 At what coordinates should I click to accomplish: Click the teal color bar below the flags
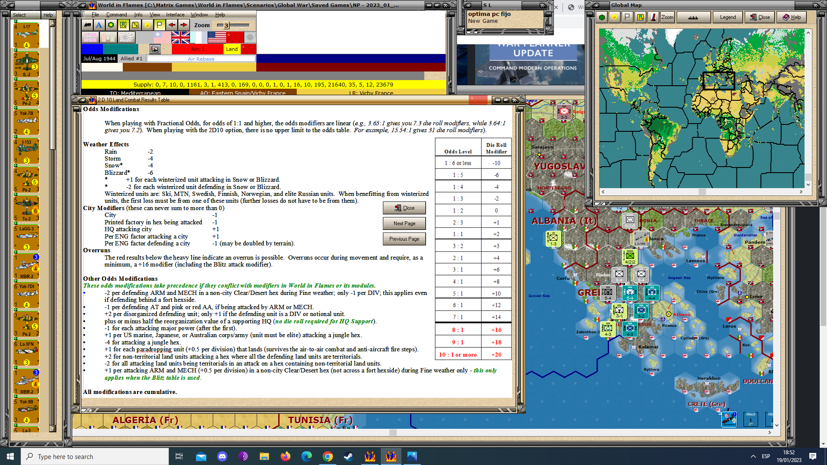(121, 49)
